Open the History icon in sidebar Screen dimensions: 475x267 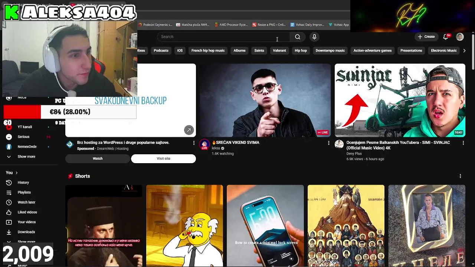pyautogui.click(x=9, y=182)
